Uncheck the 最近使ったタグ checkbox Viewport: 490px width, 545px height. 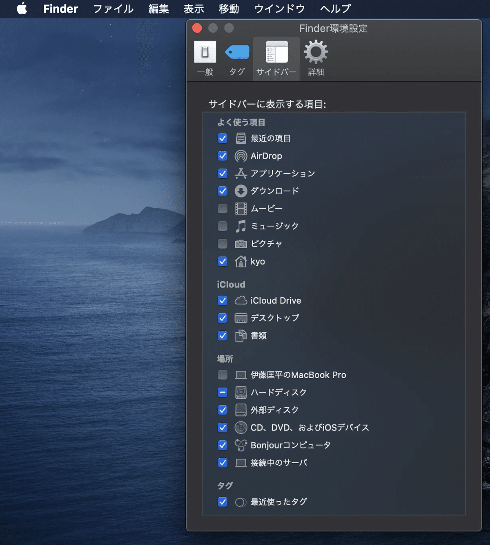pyautogui.click(x=223, y=502)
